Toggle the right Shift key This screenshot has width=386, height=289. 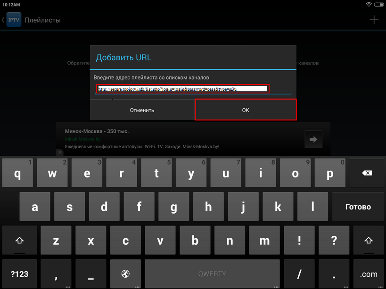point(369,241)
